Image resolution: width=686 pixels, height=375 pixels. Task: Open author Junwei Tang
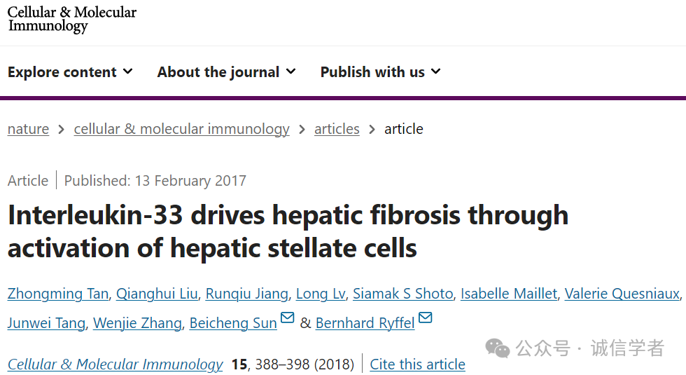[46, 323]
